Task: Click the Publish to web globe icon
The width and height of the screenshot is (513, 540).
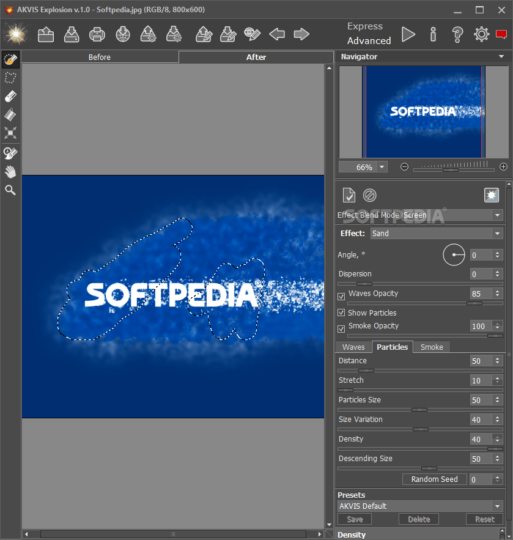Action: click(123, 34)
